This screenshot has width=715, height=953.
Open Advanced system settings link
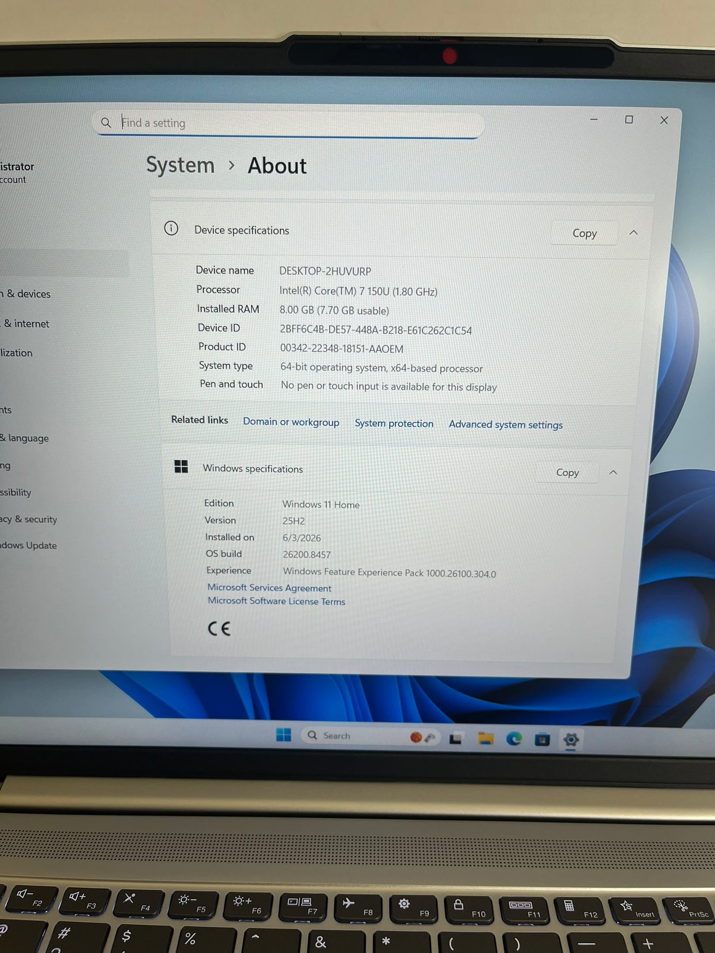click(506, 424)
